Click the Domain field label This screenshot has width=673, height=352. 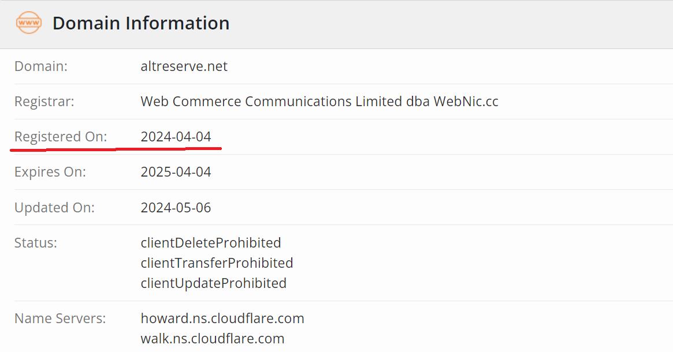(x=41, y=66)
